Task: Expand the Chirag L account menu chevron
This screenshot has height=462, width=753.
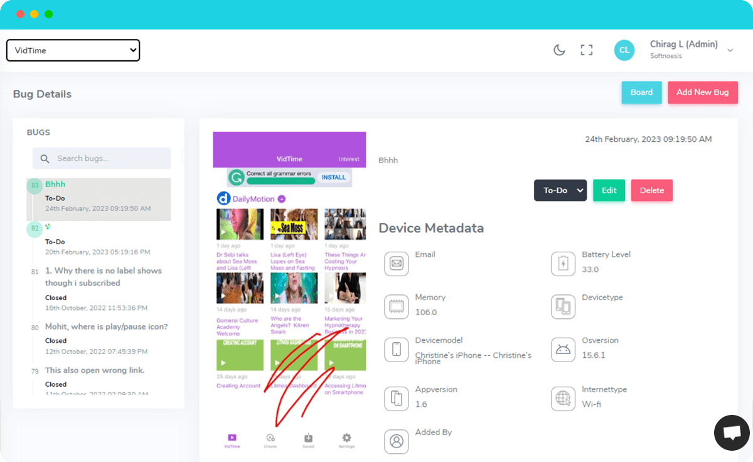Action: tap(730, 50)
